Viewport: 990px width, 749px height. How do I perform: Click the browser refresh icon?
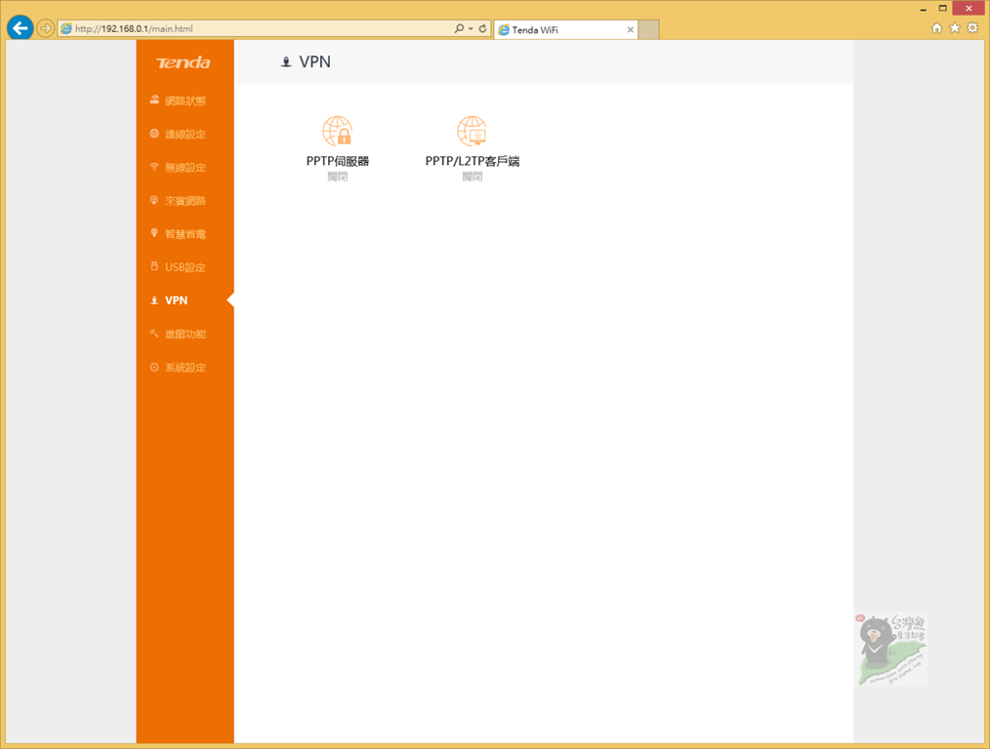click(x=483, y=28)
